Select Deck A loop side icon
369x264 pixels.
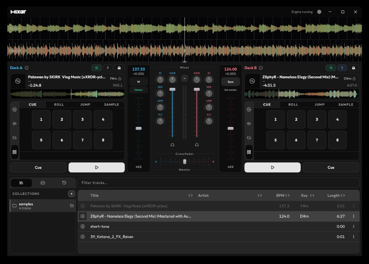[x=14, y=138]
